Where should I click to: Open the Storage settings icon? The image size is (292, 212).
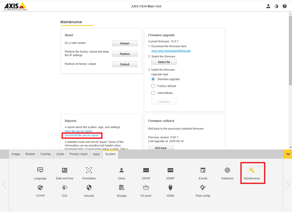[122, 188]
